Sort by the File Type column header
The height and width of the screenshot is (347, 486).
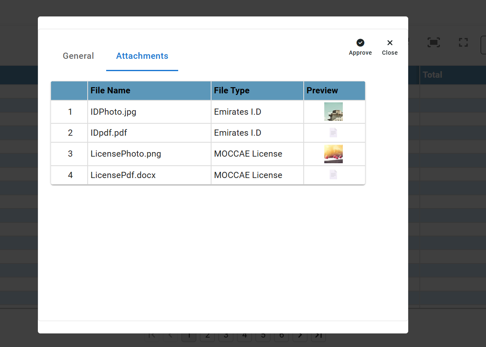[232, 90]
